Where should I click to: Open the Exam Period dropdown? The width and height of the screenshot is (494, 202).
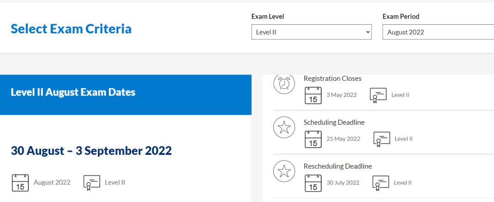438,32
